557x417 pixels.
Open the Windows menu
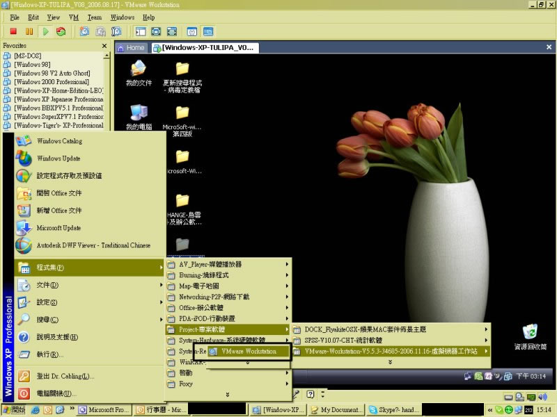point(123,17)
